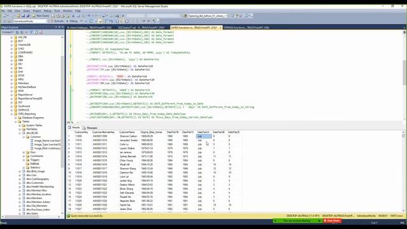Click the New Query toolbar button
The height and width of the screenshot is (229, 407).
point(41,16)
